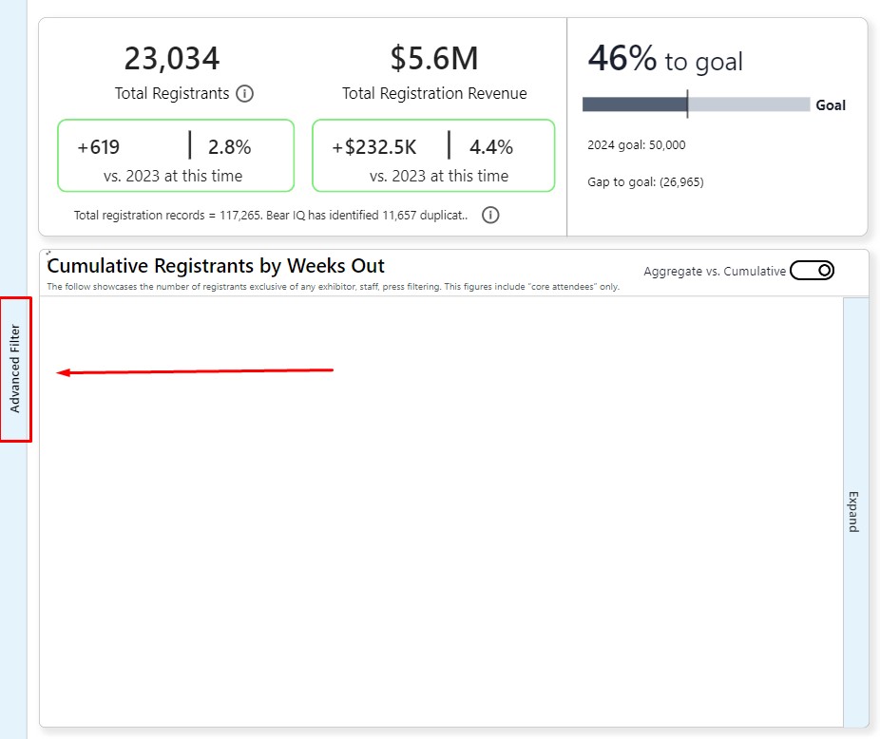This screenshot has width=880, height=739.
Task: Expand the chart using Expand side tab
Action: point(853,511)
